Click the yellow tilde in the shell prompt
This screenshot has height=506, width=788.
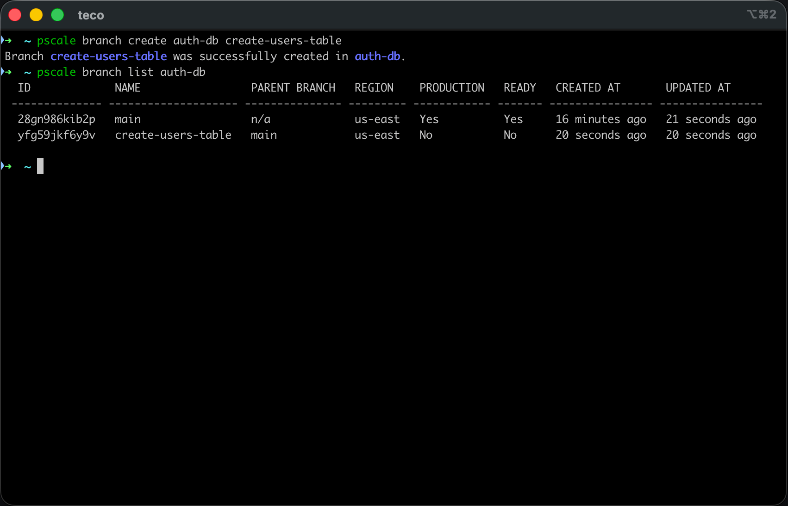tap(27, 41)
